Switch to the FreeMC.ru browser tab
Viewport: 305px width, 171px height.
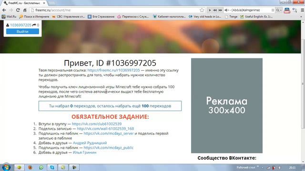tap(24, 3)
